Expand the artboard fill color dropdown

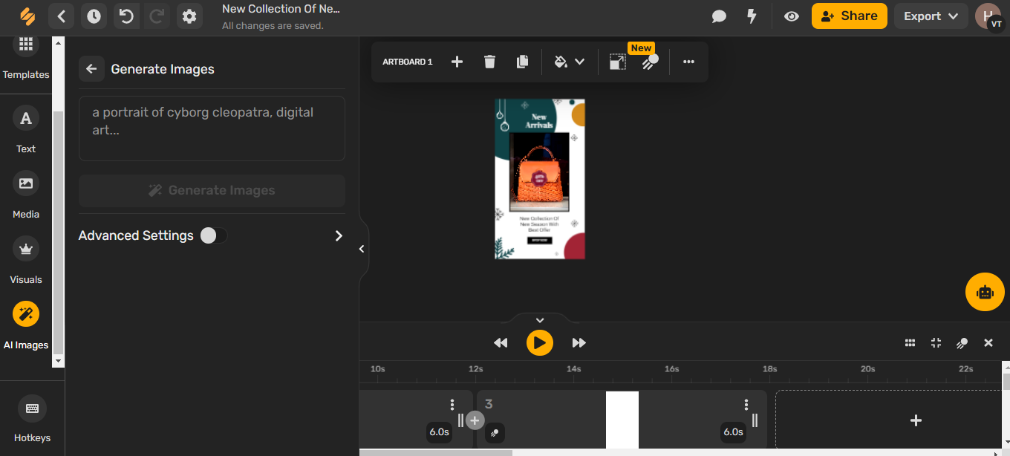click(580, 62)
